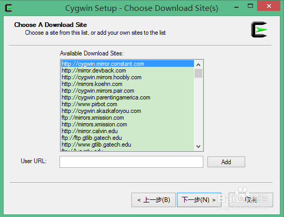Select mirror ftp://ftp.gtlib.gatech.edu
Screen dimensions: 284x217
(x=127, y=138)
